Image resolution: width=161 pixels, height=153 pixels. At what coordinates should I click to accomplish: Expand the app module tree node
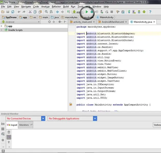[2, 26]
